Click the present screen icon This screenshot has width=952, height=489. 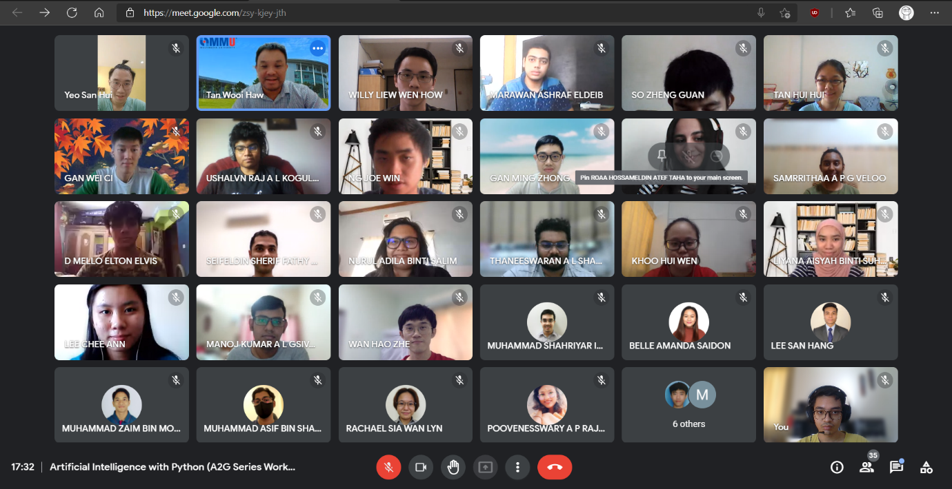point(486,467)
